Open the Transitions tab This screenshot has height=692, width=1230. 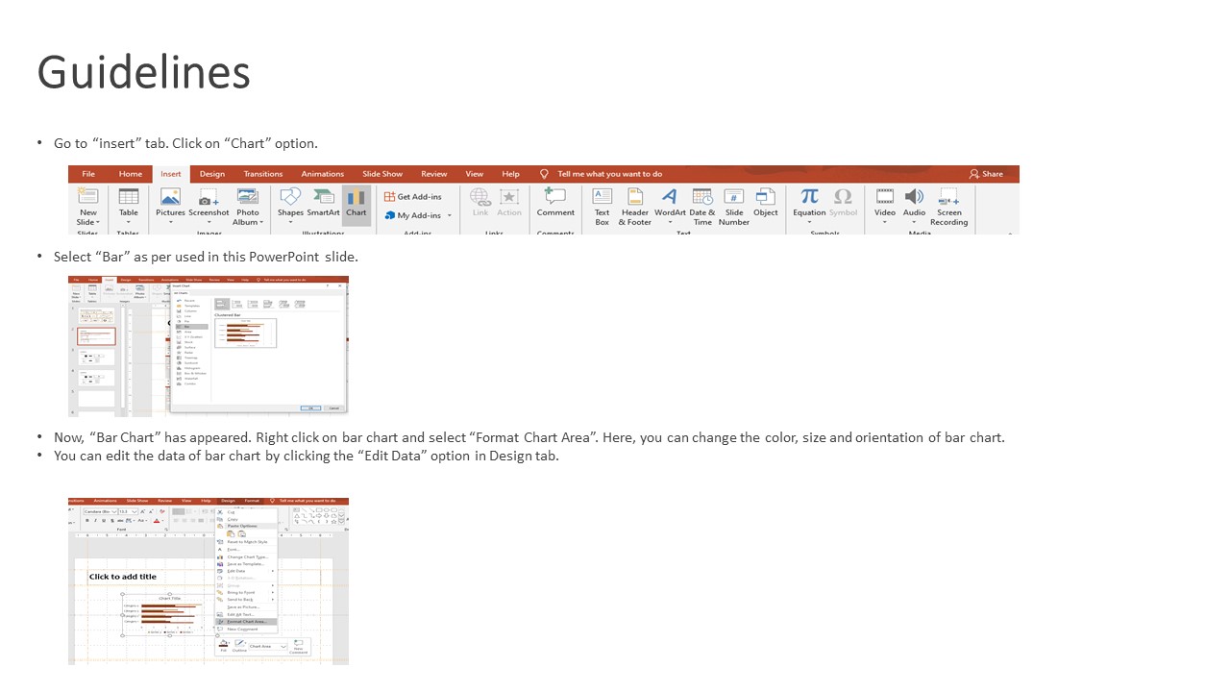point(263,174)
